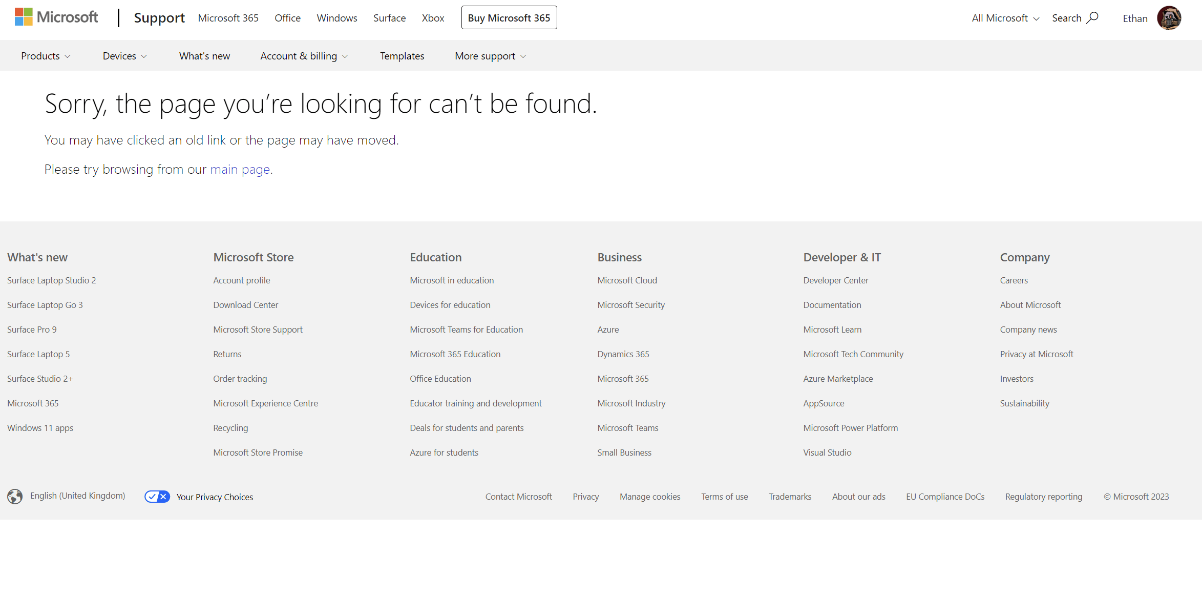Open Your Privacy Choices text link
This screenshot has width=1202, height=596.
click(x=215, y=497)
